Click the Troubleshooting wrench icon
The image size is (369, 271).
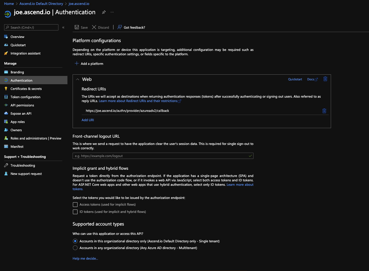6,165
